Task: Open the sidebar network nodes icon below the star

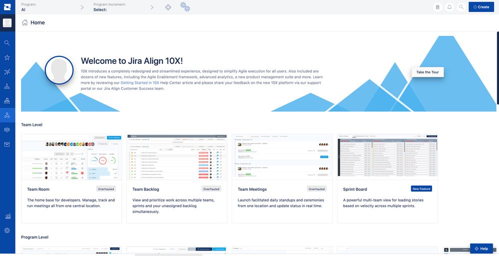Action: pyautogui.click(x=7, y=72)
